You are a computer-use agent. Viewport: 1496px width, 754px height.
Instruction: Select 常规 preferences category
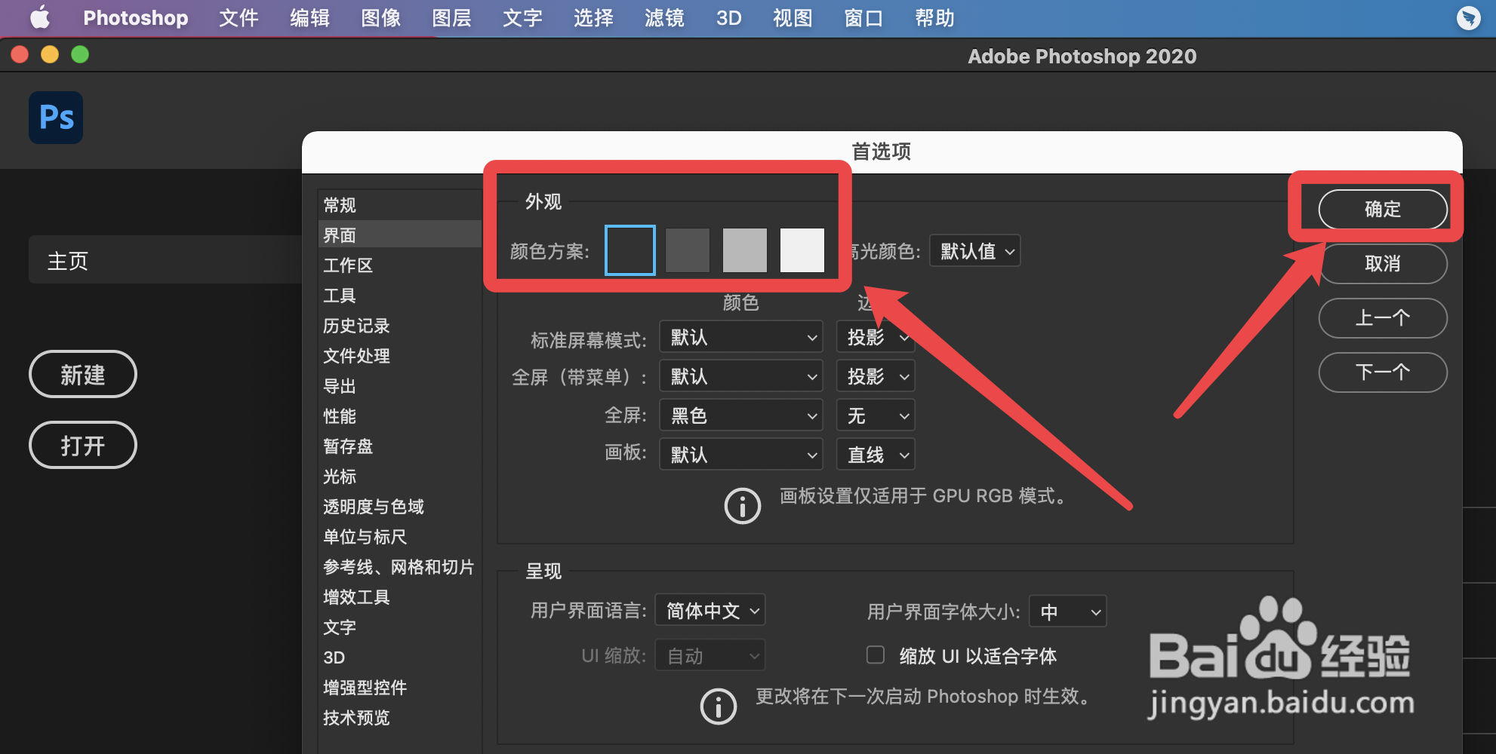pyautogui.click(x=400, y=204)
